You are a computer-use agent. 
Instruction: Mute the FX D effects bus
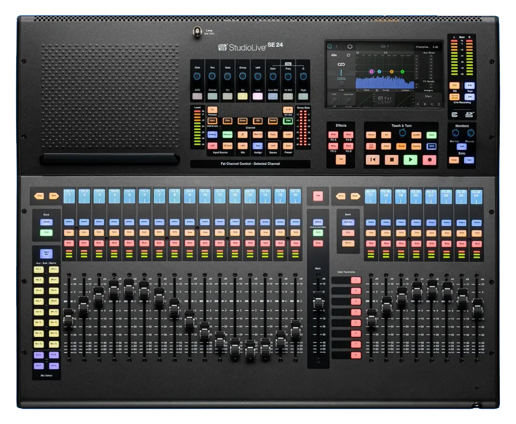coord(348,145)
